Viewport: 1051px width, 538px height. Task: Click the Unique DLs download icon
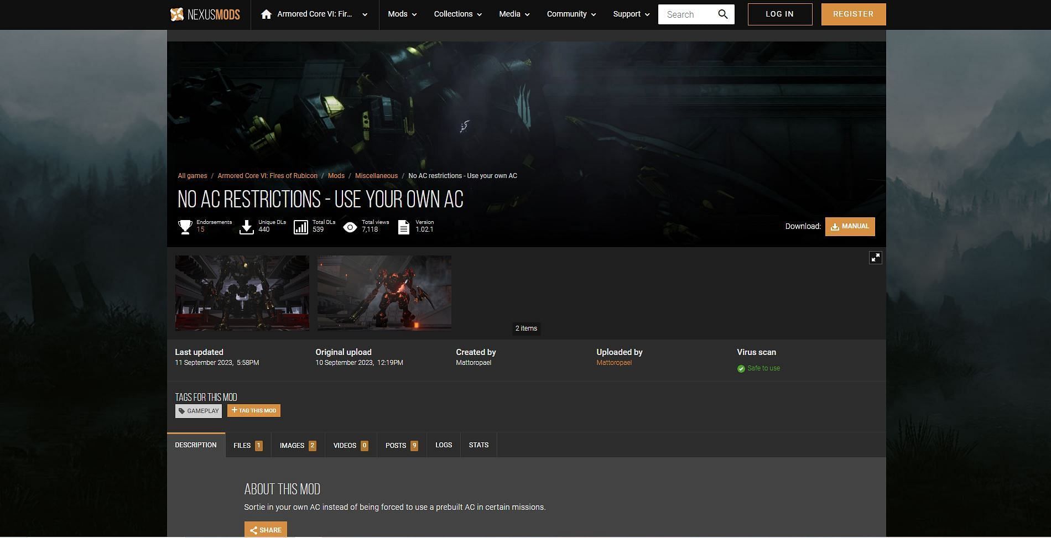[x=247, y=227]
